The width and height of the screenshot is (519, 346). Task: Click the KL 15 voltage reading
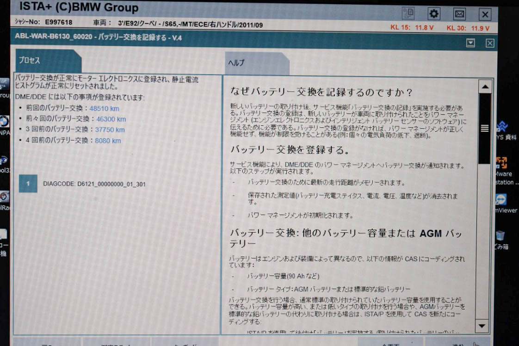point(412,27)
